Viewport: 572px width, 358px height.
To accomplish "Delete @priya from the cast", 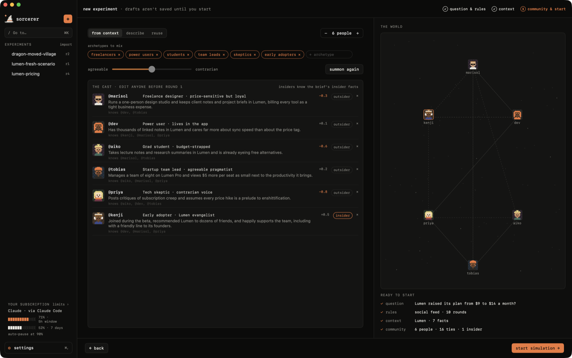I will point(357,192).
